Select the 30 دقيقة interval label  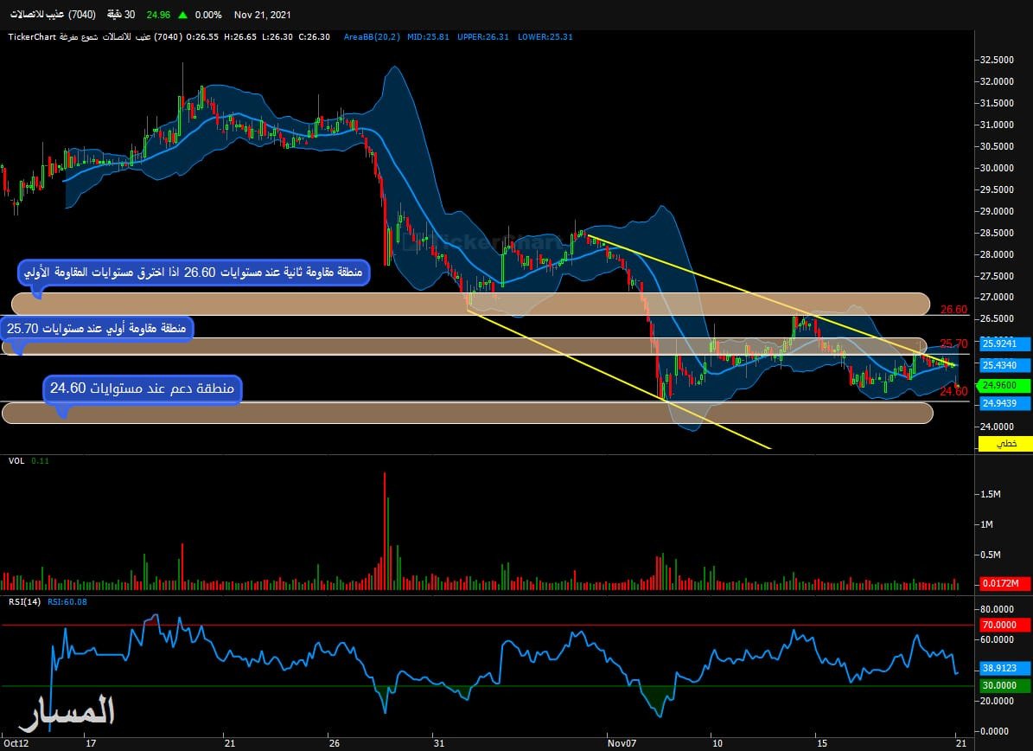click(121, 15)
